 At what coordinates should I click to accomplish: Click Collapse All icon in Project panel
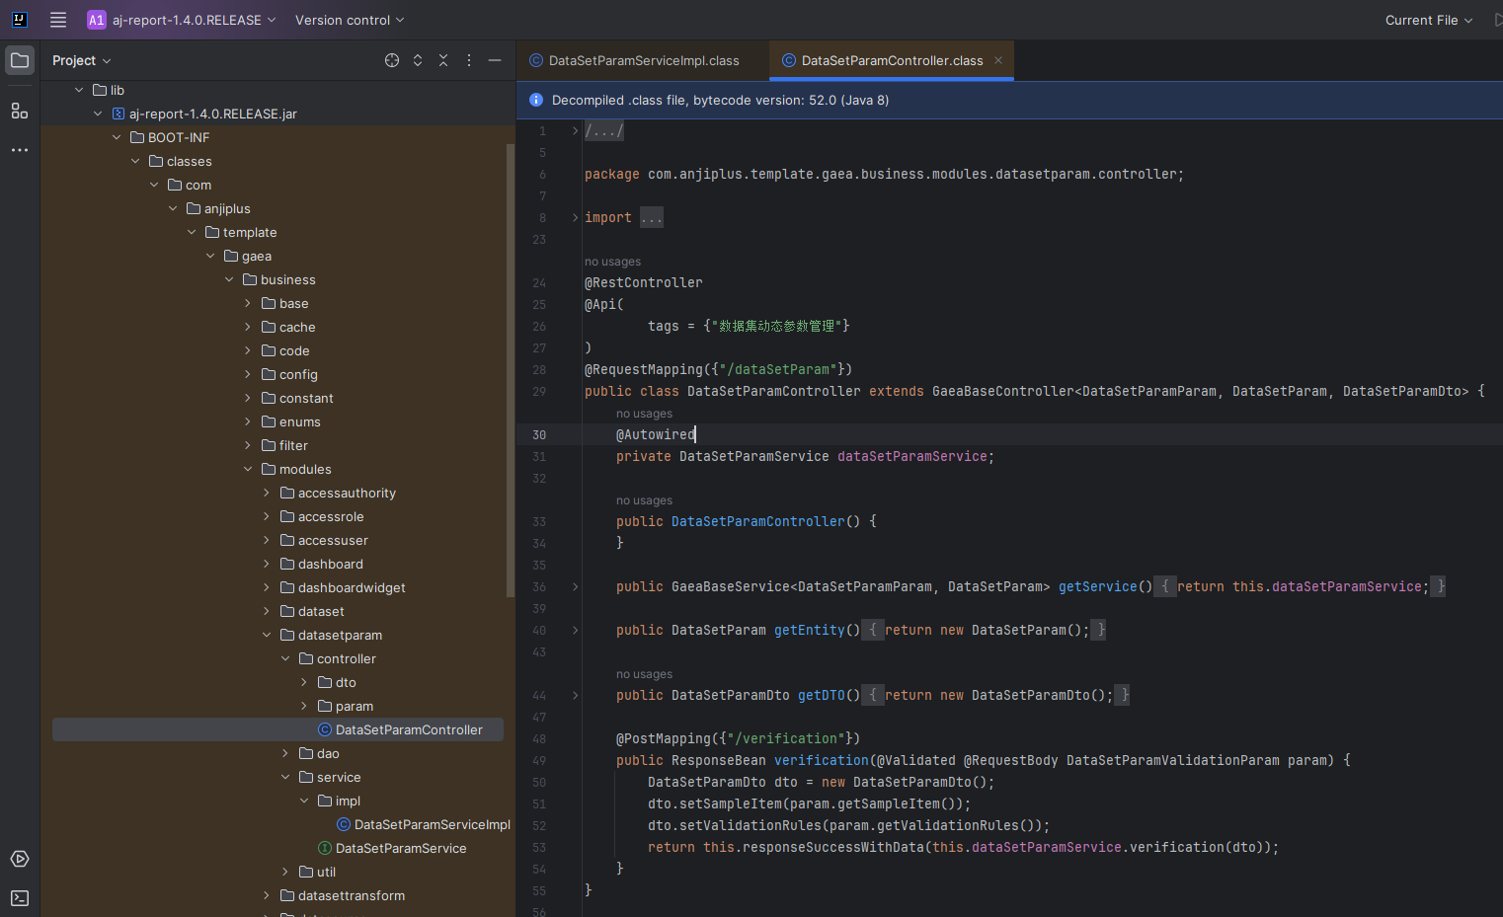pyautogui.click(x=443, y=60)
